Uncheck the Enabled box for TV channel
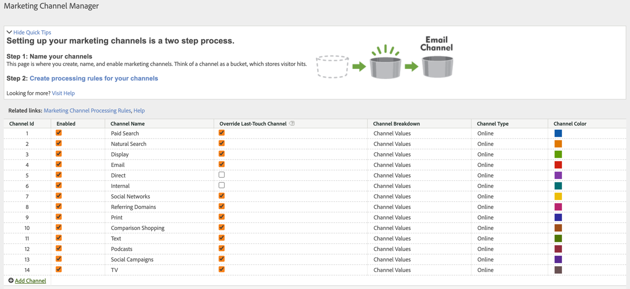 point(59,270)
